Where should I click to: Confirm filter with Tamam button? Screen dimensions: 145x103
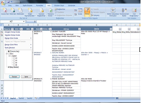14,77
